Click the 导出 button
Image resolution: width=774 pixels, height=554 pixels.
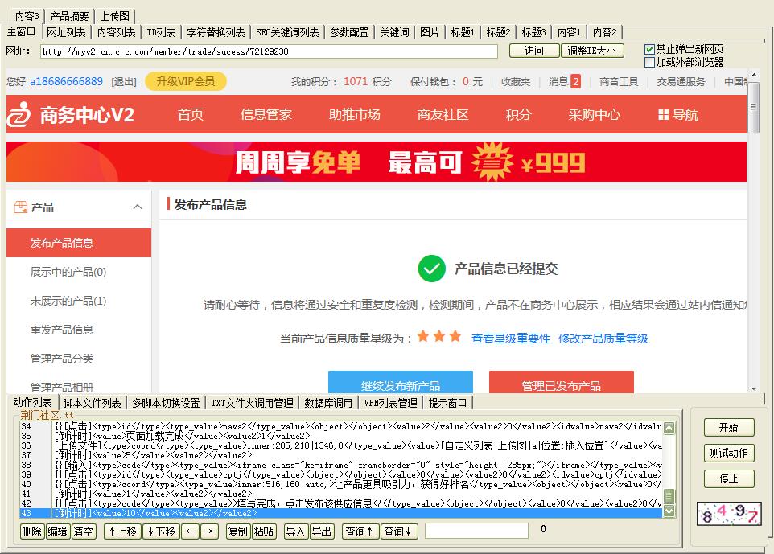[x=322, y=531]
